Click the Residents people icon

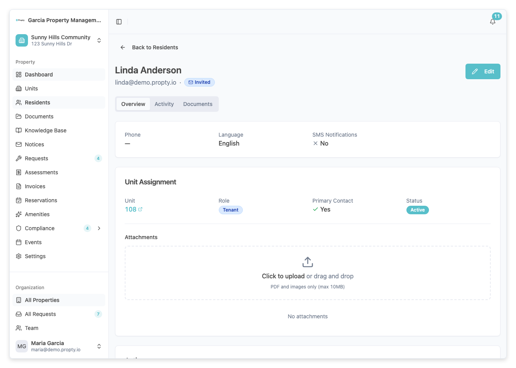(x=19, y=102)
